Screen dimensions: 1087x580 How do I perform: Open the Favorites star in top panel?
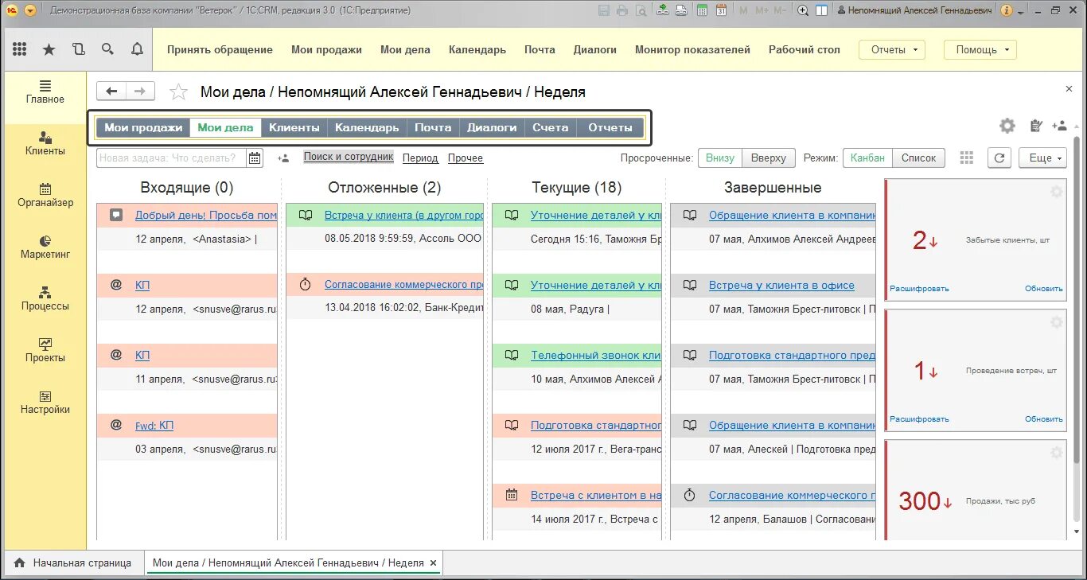[49, 49]
